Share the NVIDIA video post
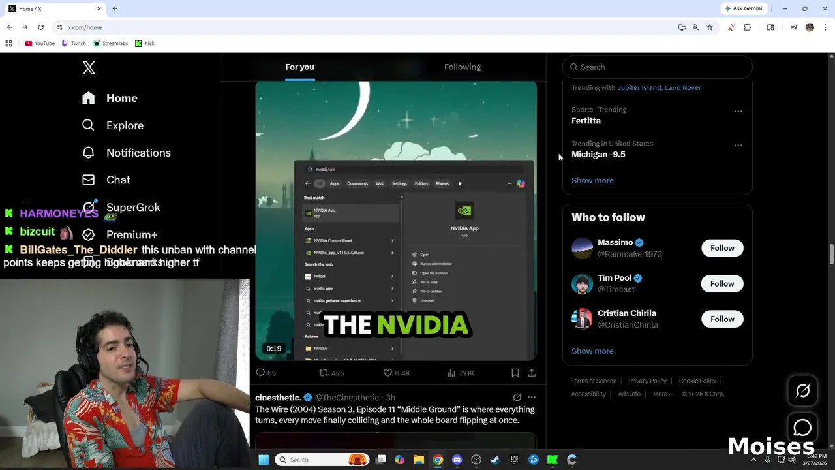 (532, 373)
